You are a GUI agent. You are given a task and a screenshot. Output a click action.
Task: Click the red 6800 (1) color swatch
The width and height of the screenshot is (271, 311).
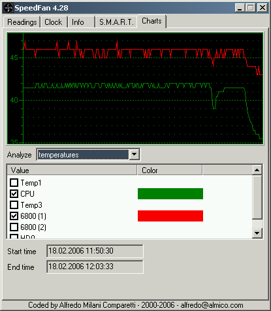click(170, 216)
